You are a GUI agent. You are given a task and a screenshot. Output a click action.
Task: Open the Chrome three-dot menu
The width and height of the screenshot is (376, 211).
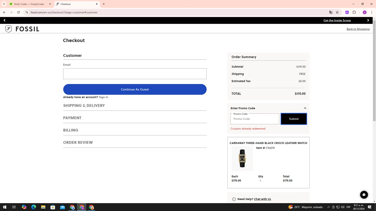[371, 12]
